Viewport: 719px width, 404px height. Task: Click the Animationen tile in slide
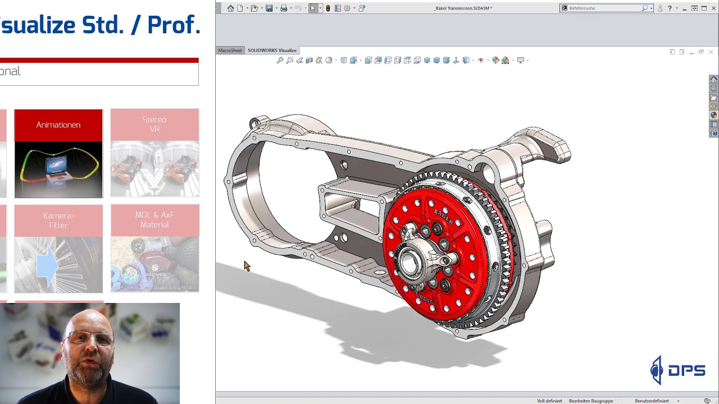coord(58,153)
